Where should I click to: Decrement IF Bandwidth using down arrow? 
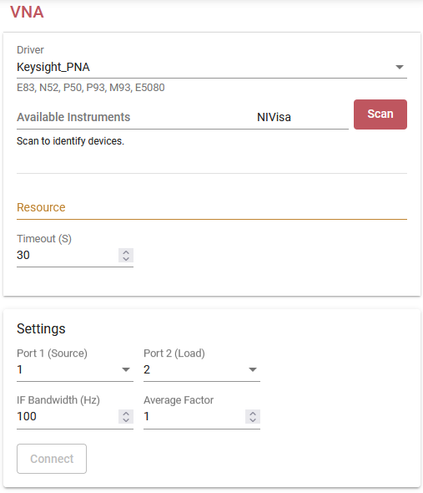(x=126, y=420)
